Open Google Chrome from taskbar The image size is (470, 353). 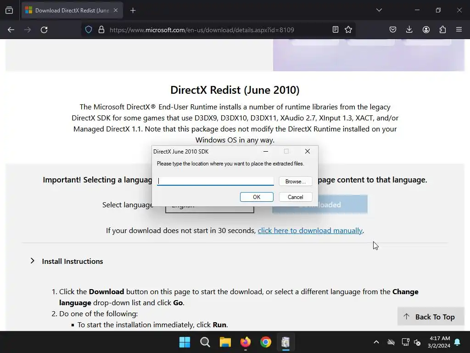click(266, 342)
